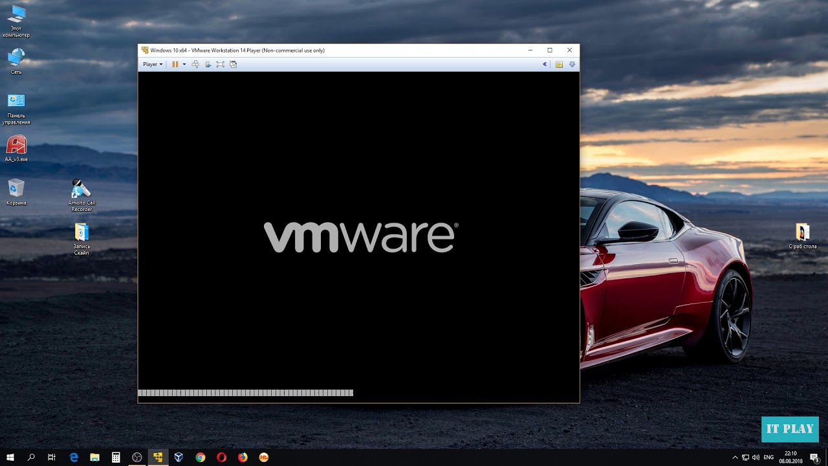Open Calculator from the taskbar
The width and height of the screenshot is (828, 466).
coord(116,457)
